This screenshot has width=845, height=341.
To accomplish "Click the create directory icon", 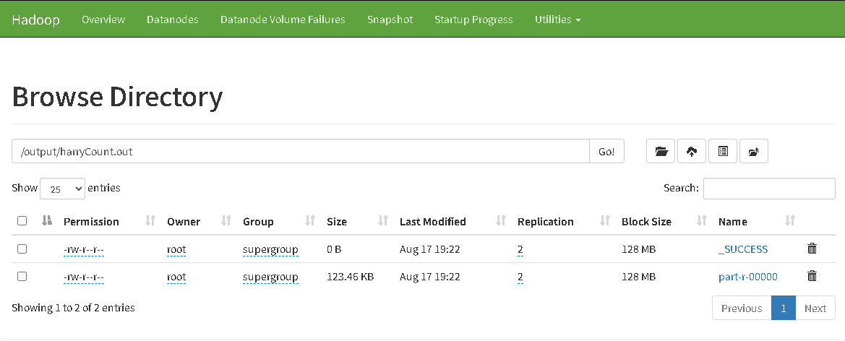I will click(x=753, y=152).
